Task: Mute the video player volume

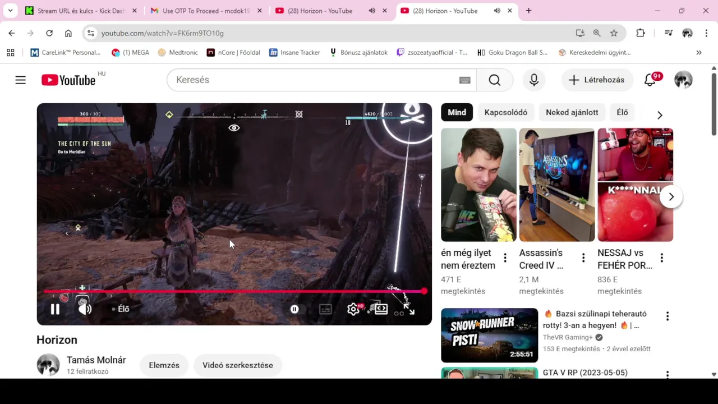Action: coord(85,309)
